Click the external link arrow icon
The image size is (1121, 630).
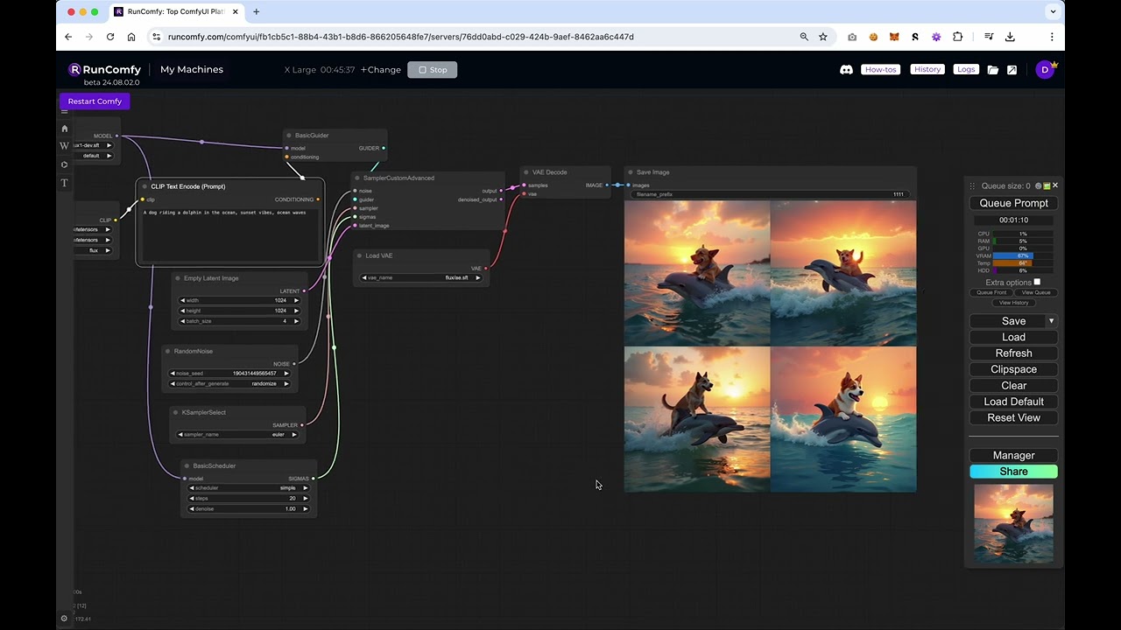point(1012,70)
